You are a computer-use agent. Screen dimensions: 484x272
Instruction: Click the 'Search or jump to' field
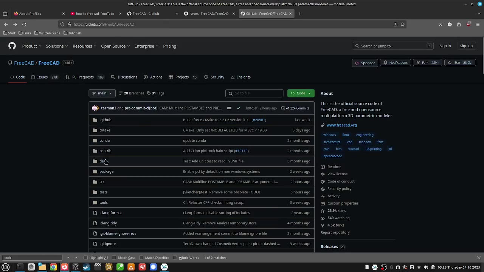tap(393, 46)
